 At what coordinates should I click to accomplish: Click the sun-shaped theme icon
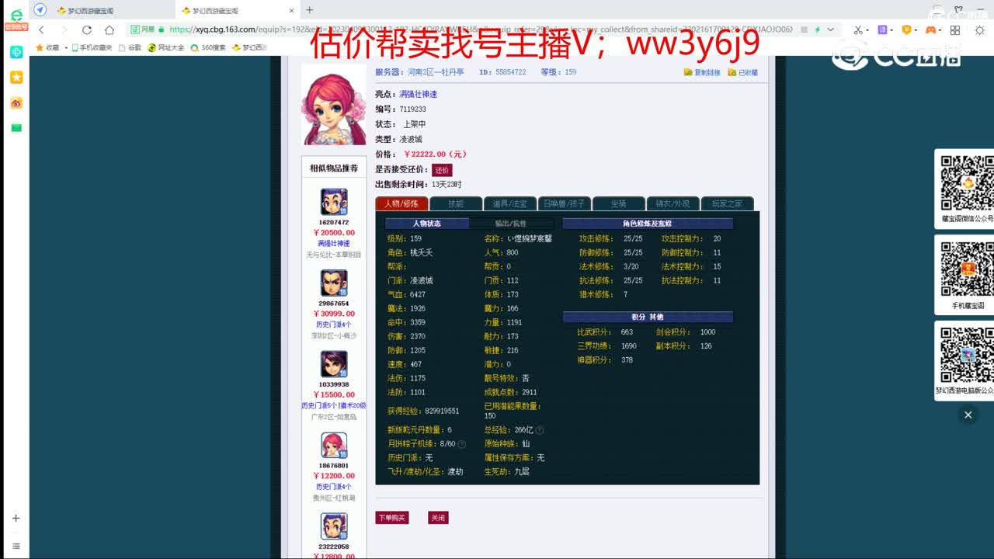(x=980, y=30)
